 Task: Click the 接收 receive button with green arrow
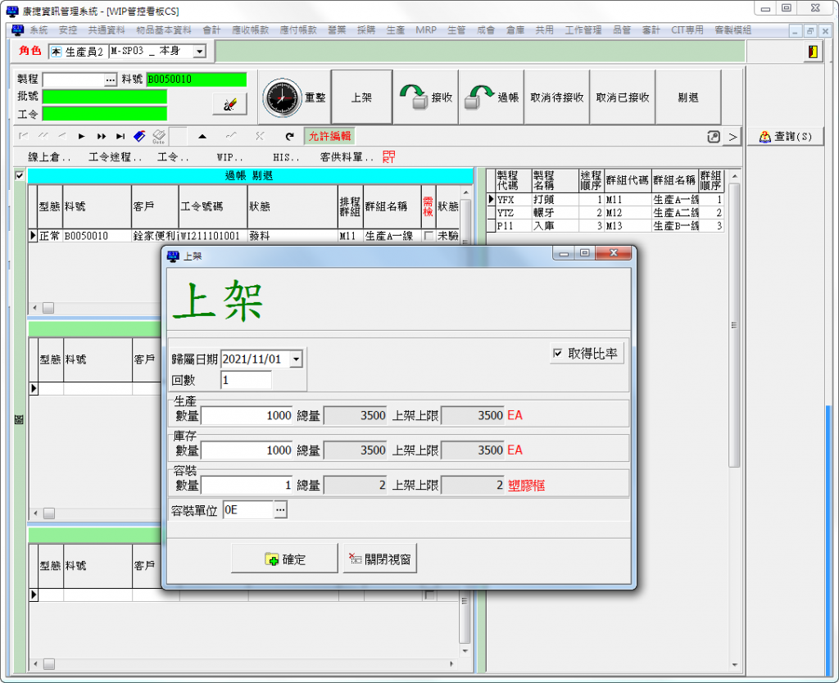point(426,97)
